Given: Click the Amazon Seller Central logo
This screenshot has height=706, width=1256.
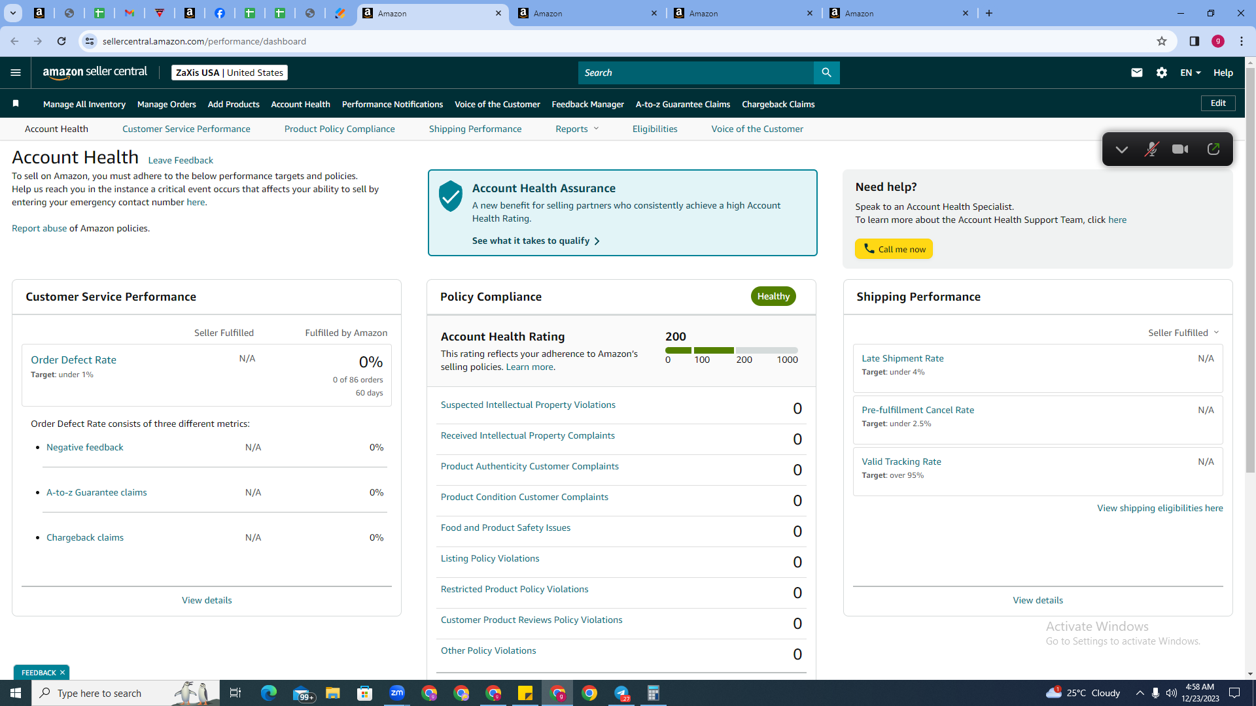Looking at the screenshot, I should tap(95, 73).
